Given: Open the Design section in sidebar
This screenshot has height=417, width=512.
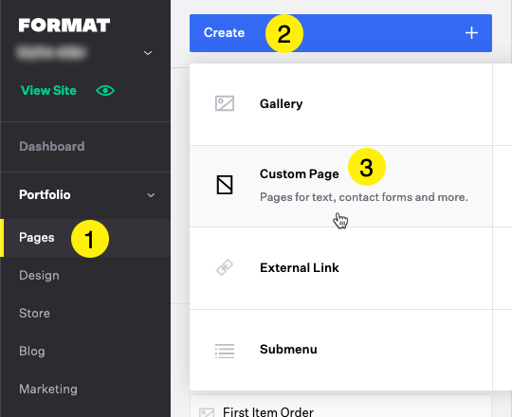Looking at the screenshot, I should pyautogui.click(x=39, y=276).
